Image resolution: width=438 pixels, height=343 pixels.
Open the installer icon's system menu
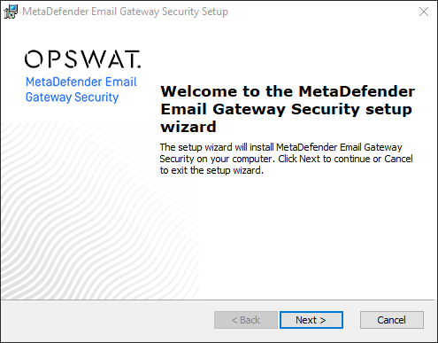pyautogui.click(x=11, y=12)
